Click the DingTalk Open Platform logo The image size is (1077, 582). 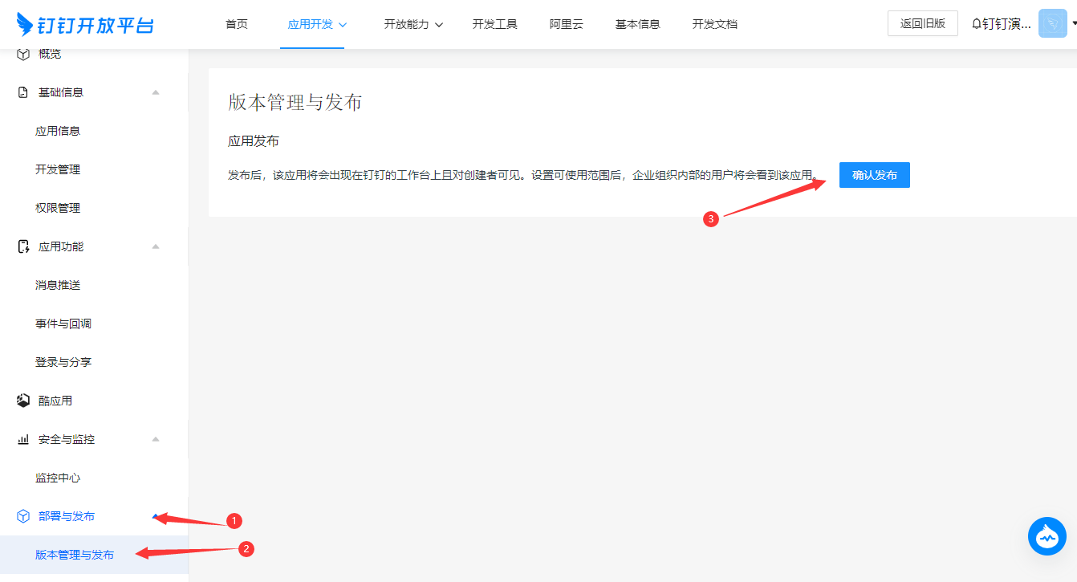tap(85, 25)
